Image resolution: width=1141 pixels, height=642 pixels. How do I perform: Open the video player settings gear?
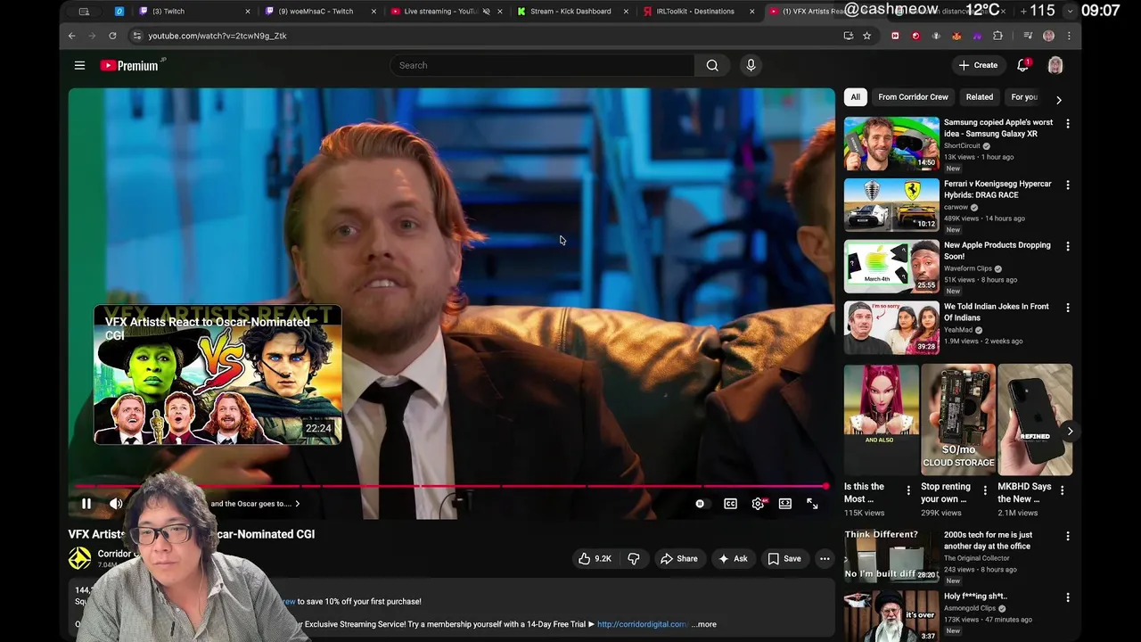(x=758, y=504)
